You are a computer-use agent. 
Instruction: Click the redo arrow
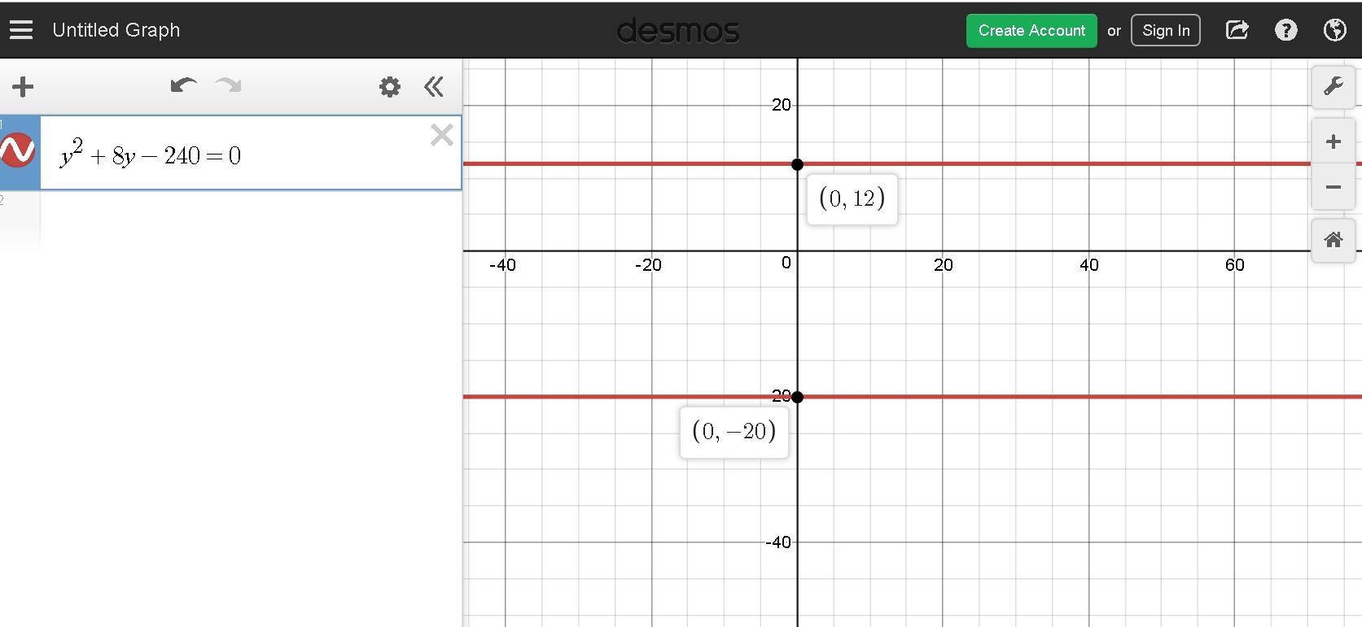229,86
